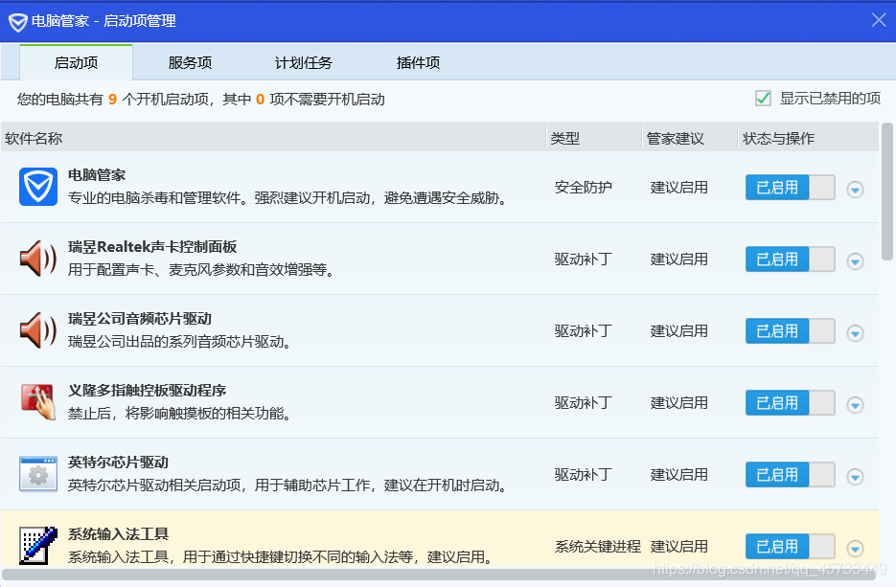The image size is (896, 587).
Task: Select the 电脑管家 item name
Action: (97, 174)
